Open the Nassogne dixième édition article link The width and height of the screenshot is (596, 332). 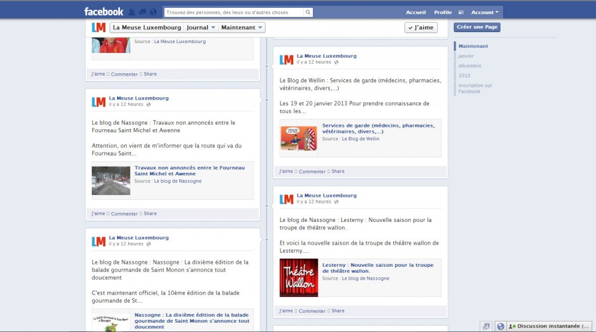192,320
